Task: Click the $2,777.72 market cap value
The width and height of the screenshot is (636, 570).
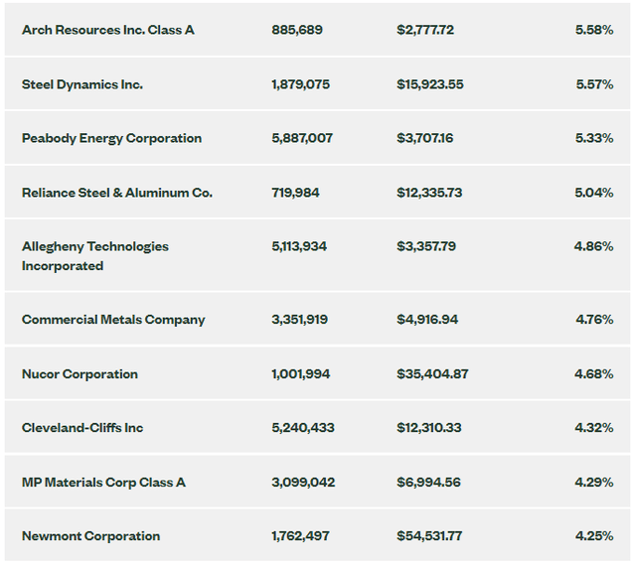Action: pyautogui.click(x=425, y=30)
